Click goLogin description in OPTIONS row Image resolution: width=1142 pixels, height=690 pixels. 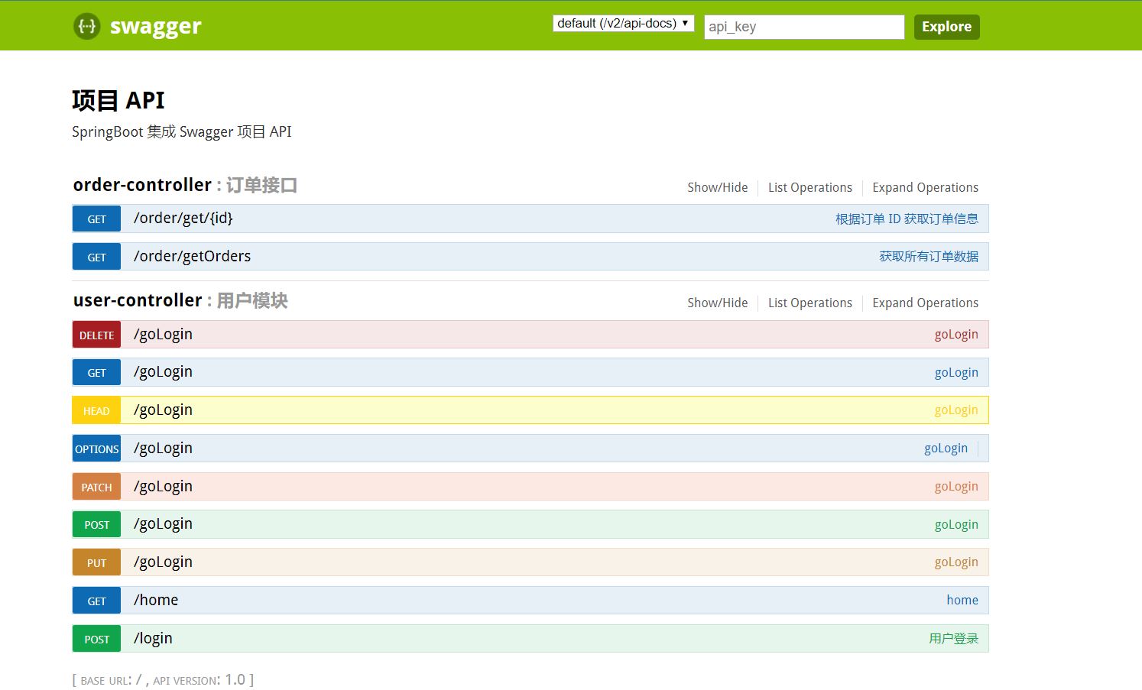click(946, 449)
